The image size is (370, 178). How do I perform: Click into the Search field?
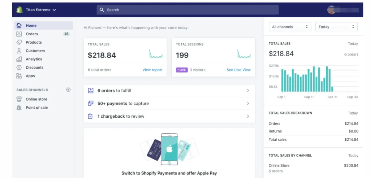[x=188, y=10]
